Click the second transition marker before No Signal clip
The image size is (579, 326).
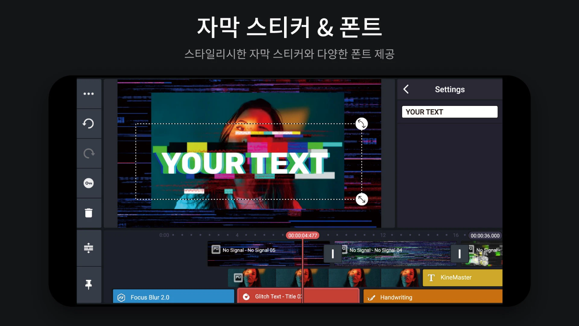(x=459, y=254)
